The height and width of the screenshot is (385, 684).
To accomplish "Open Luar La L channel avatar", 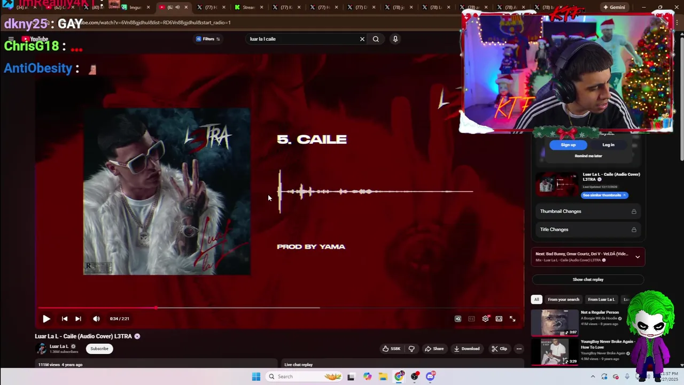I will pos(41,349).
